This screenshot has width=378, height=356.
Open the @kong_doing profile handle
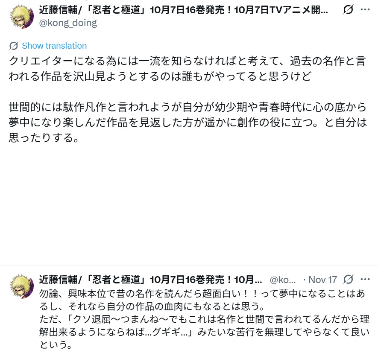[68, 23]
